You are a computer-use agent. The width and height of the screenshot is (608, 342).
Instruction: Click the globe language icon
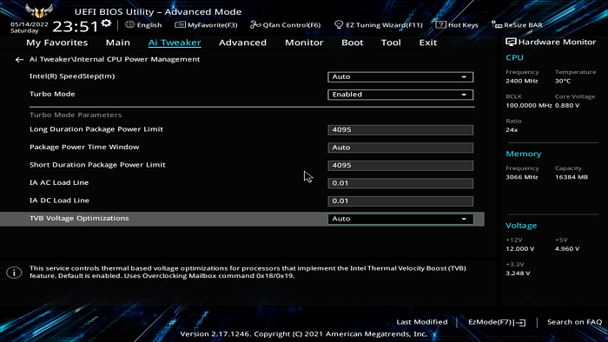point(130,25)
